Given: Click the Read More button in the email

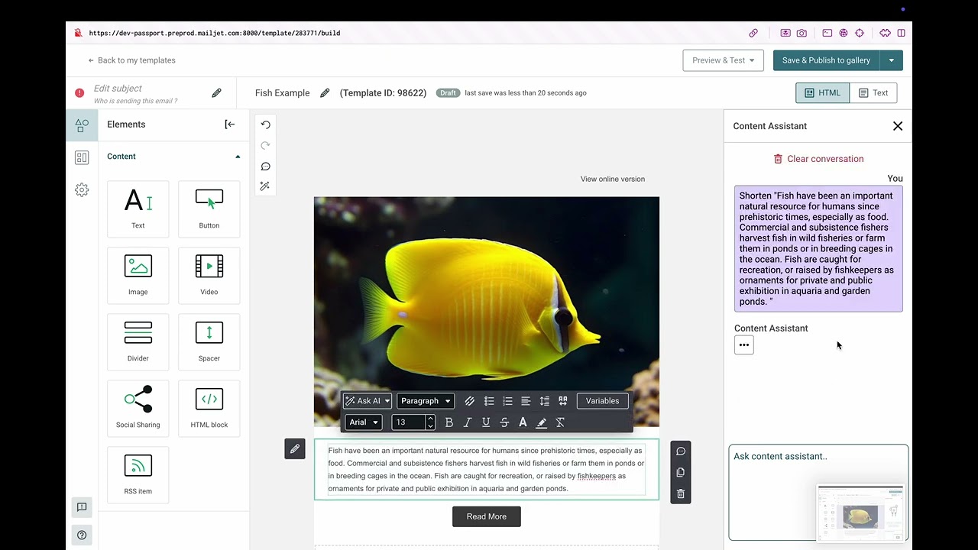Looking at the screenshot, I should pyautogui.click(x=487, y=516).
